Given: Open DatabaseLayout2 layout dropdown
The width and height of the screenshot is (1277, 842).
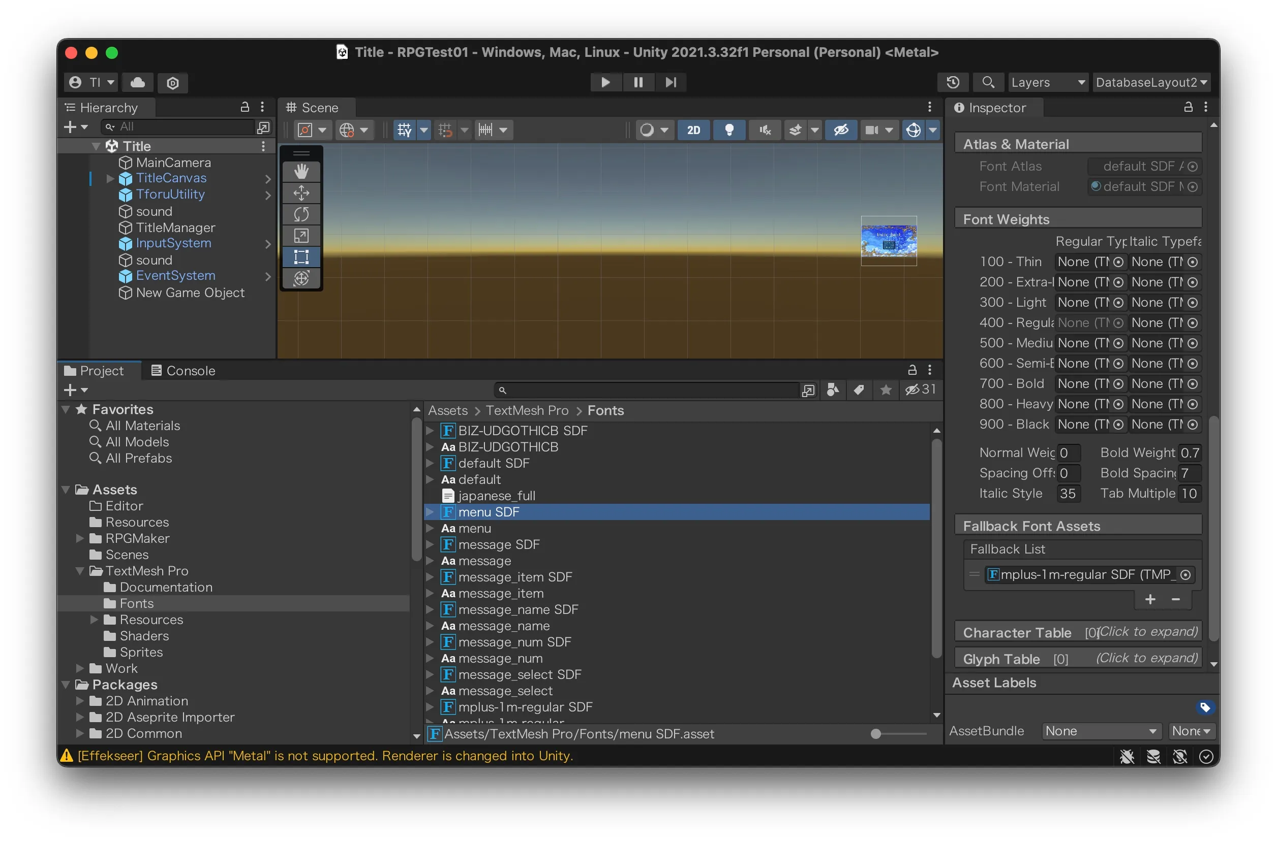Looking at the screenshot, I should (x=1151, y=82).
